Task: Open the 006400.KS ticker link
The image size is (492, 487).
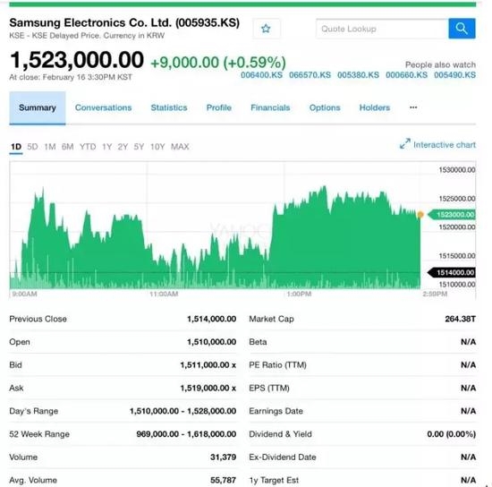Action: [x=261, y=75]
